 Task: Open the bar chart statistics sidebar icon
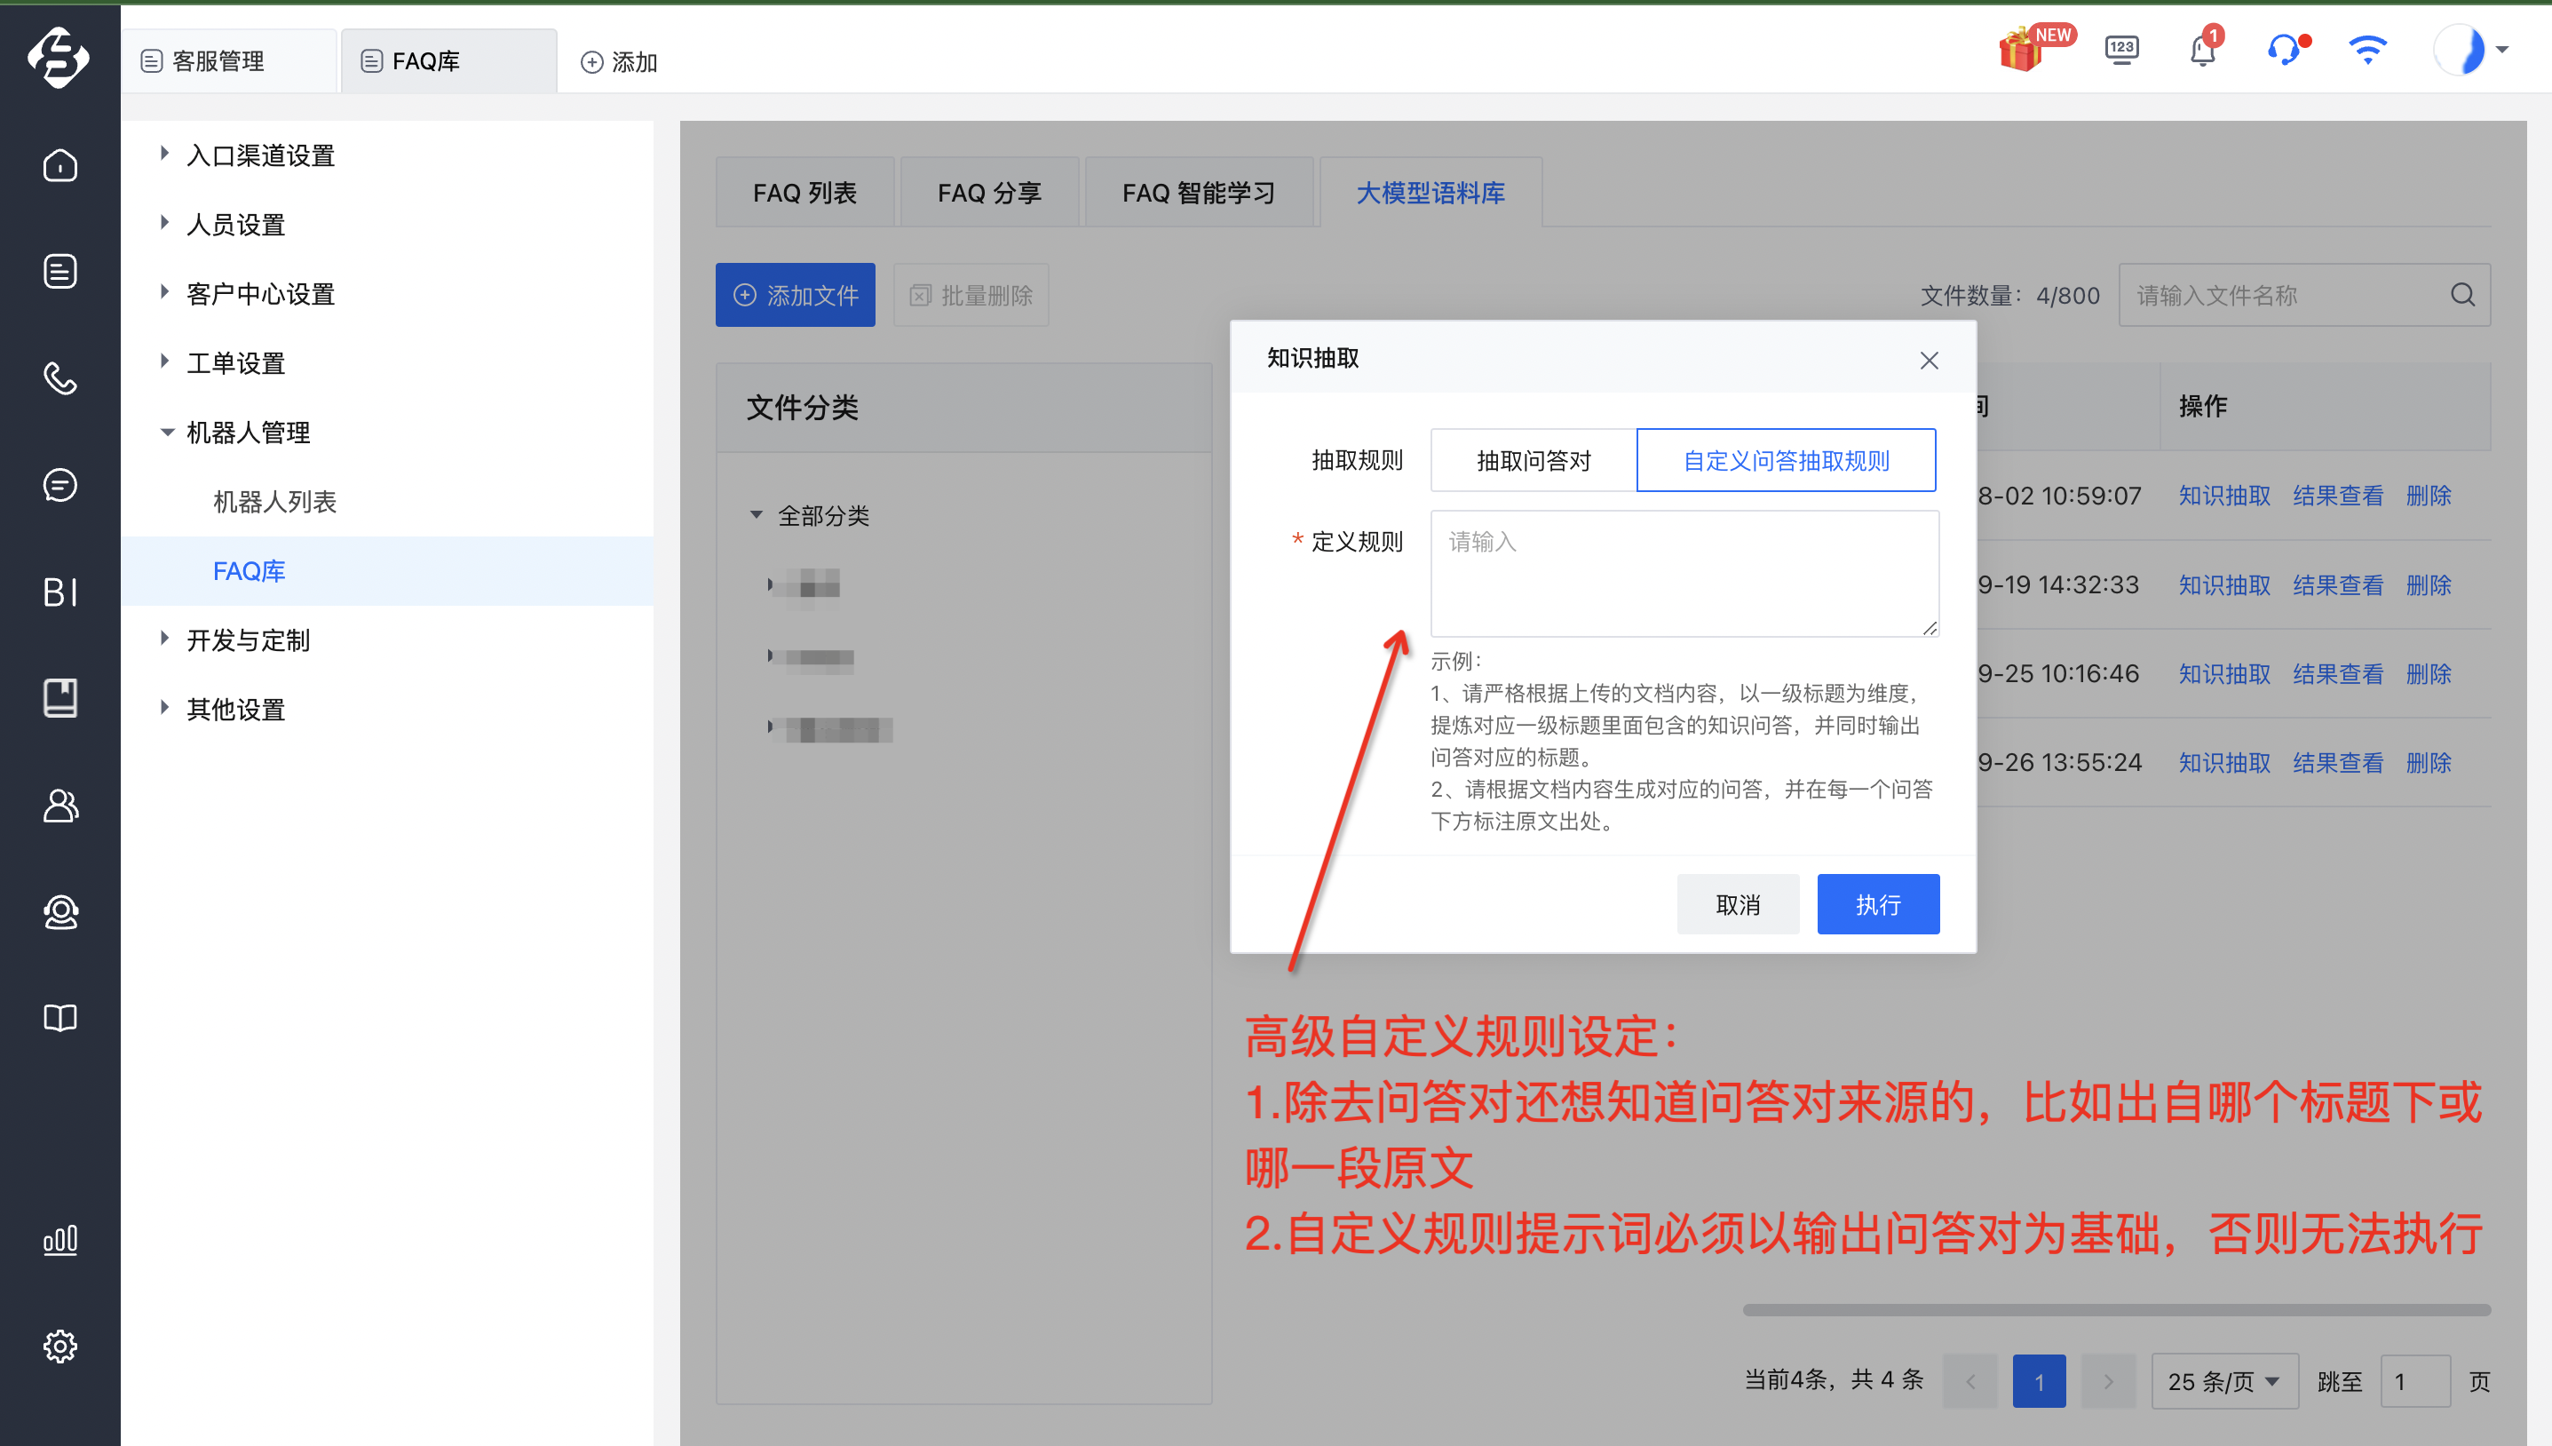(59, 1239)
